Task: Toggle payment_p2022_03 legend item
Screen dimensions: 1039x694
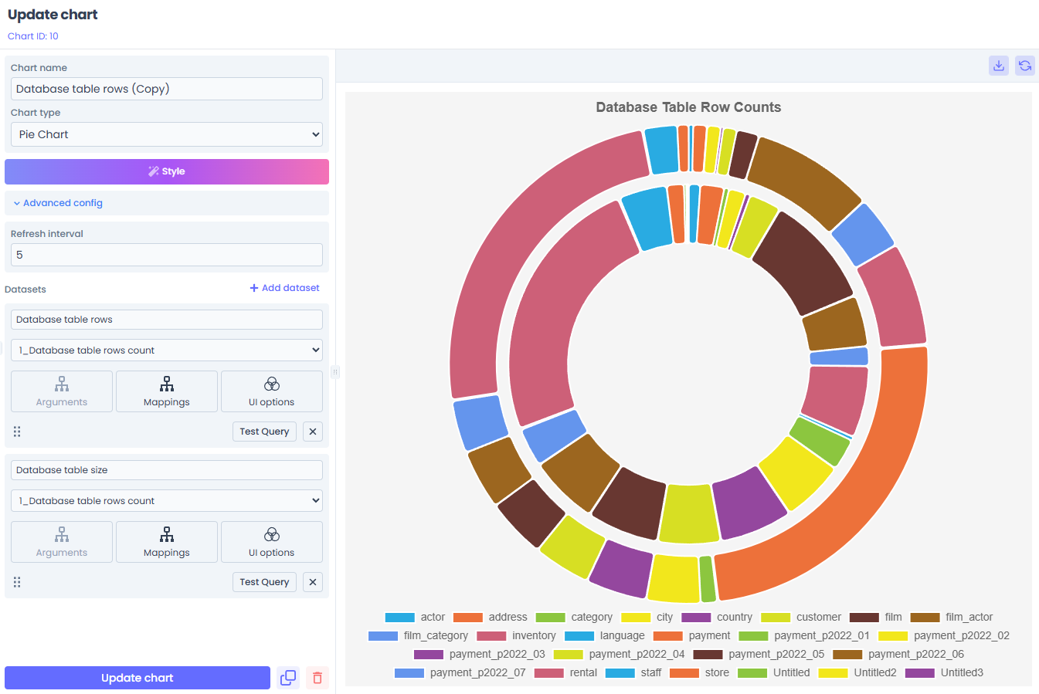Action: 479,654
